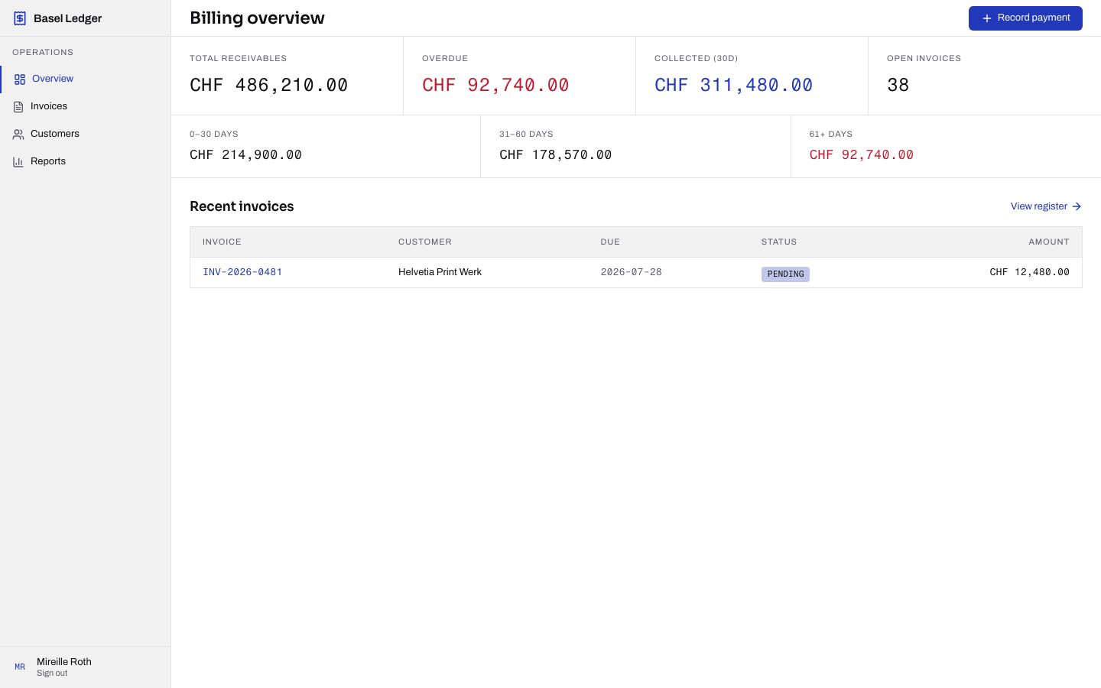1101x688 pixels.
Task: Click the Sign out link
Action: point(52,673)
